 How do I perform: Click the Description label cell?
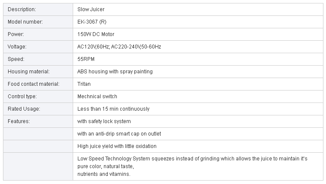[x=38, y=9]
